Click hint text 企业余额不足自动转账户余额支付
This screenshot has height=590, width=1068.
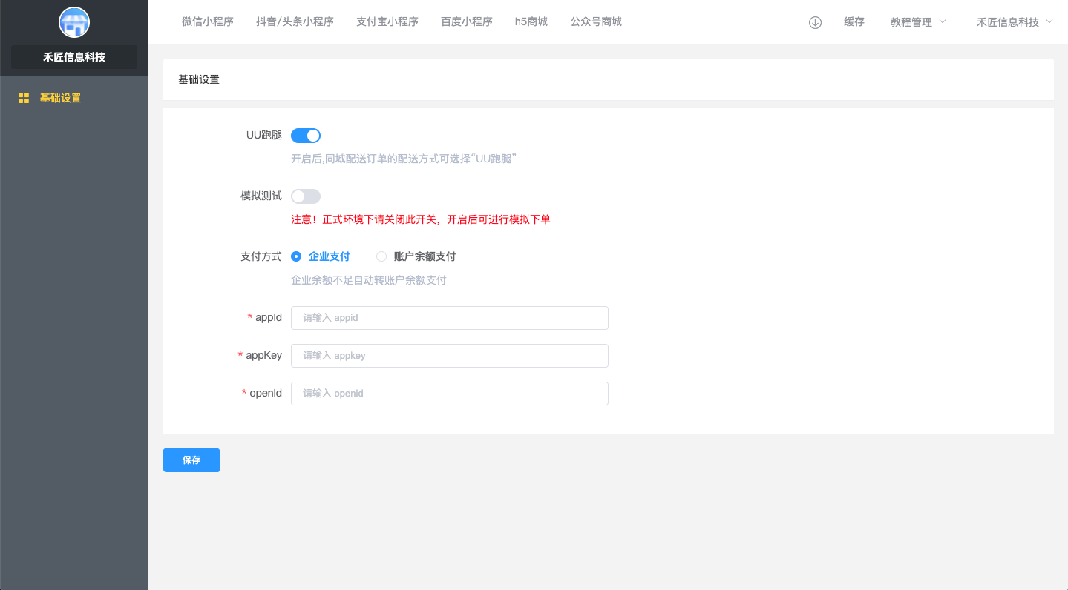click(369, 280)
